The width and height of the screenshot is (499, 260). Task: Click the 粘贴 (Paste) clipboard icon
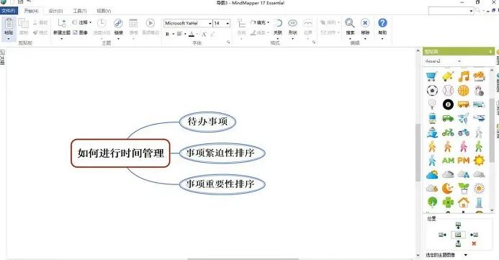tap(9, 24)
